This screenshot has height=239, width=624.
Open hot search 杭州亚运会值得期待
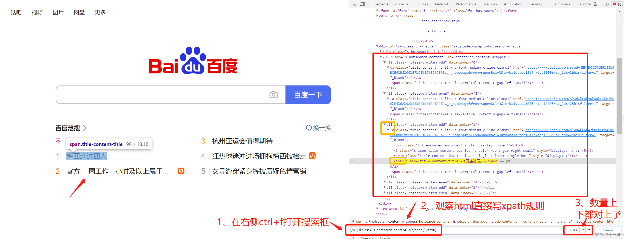coord(242,141)
